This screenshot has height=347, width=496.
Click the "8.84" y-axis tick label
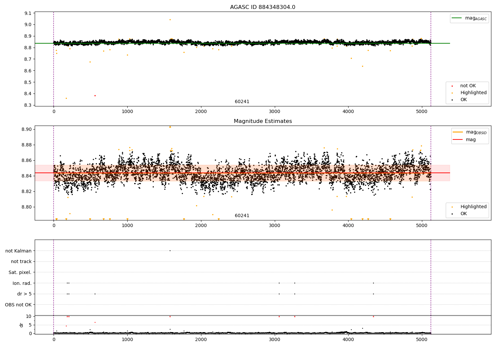[x=27, y=176]
